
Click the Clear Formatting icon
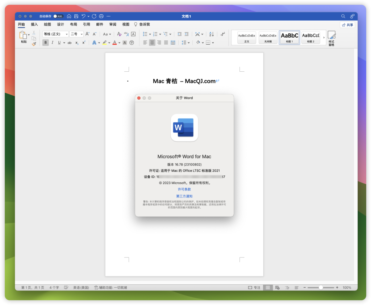tap(119, 34)
